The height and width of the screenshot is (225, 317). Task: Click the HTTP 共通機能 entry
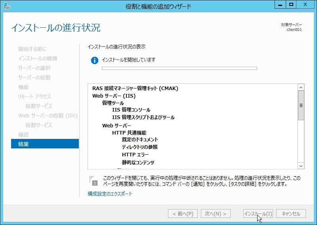129,133
